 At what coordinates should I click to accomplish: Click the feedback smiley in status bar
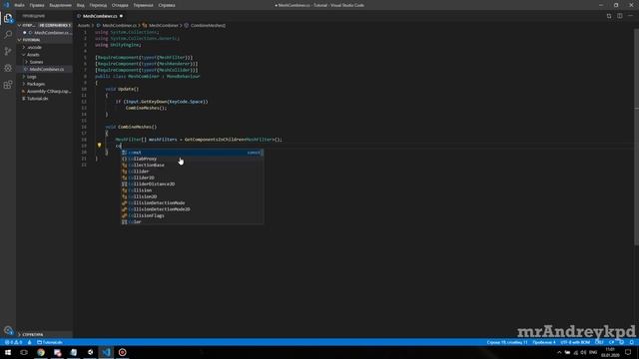(621, 342)
